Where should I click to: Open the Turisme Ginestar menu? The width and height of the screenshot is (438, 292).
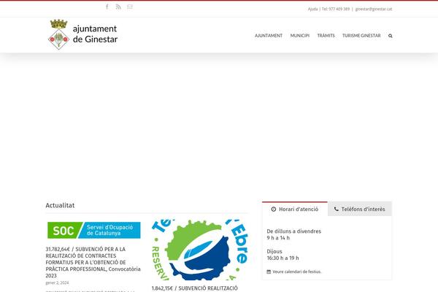[x=361, y=36]
